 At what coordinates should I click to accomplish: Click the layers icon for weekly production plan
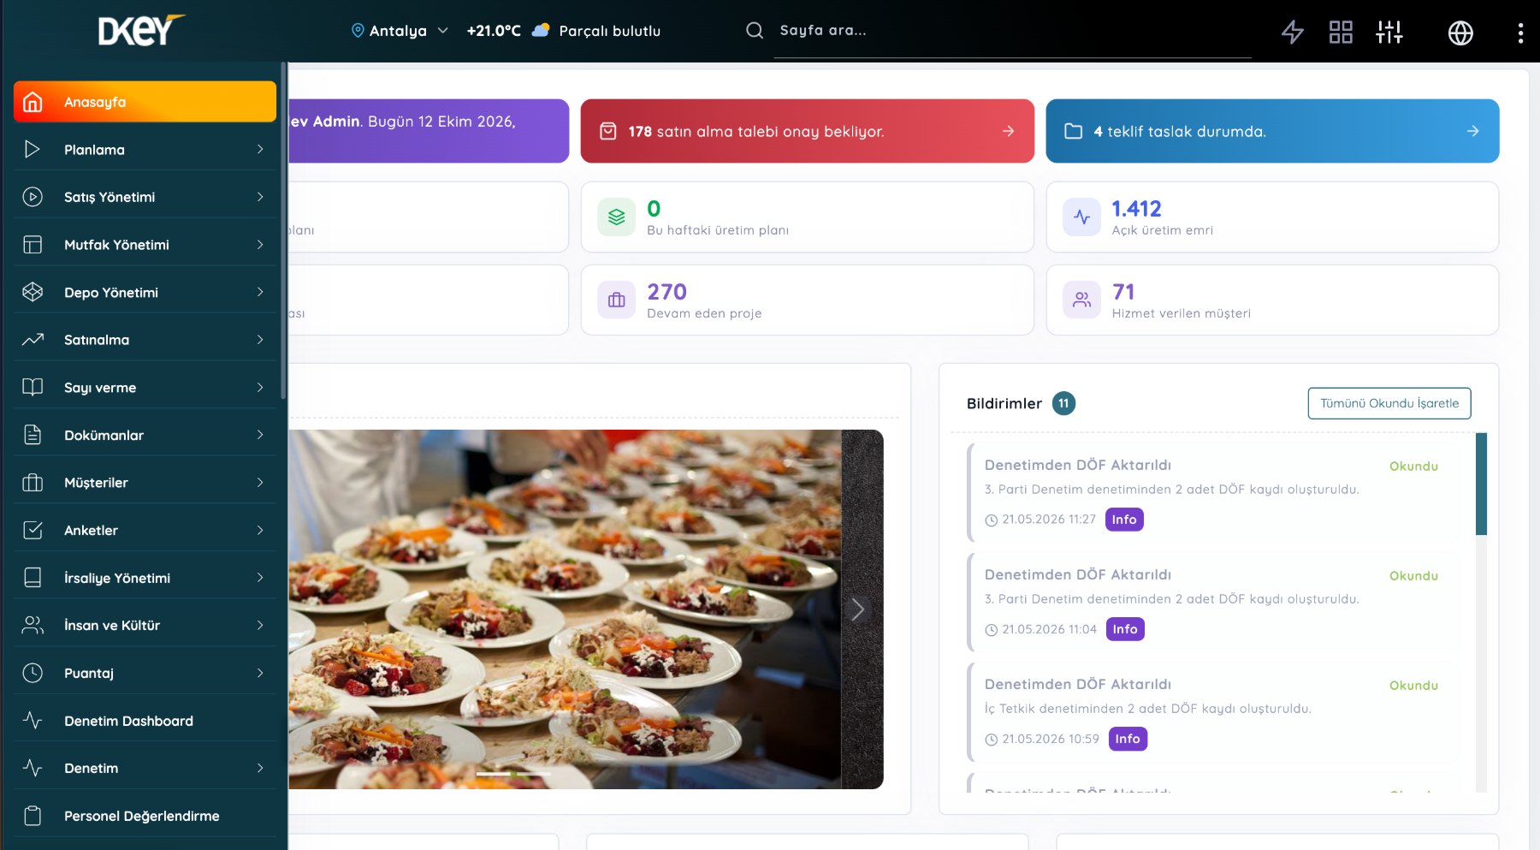point(616,217)
